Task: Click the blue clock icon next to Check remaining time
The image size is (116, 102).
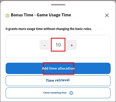Action: [71, 93]
